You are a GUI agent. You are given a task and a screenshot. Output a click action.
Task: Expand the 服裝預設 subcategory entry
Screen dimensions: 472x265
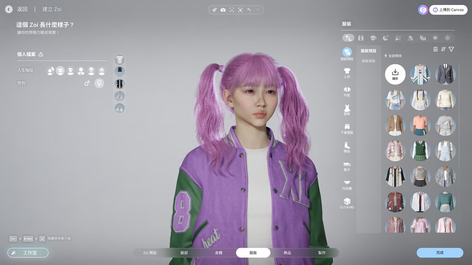(368, 61)
